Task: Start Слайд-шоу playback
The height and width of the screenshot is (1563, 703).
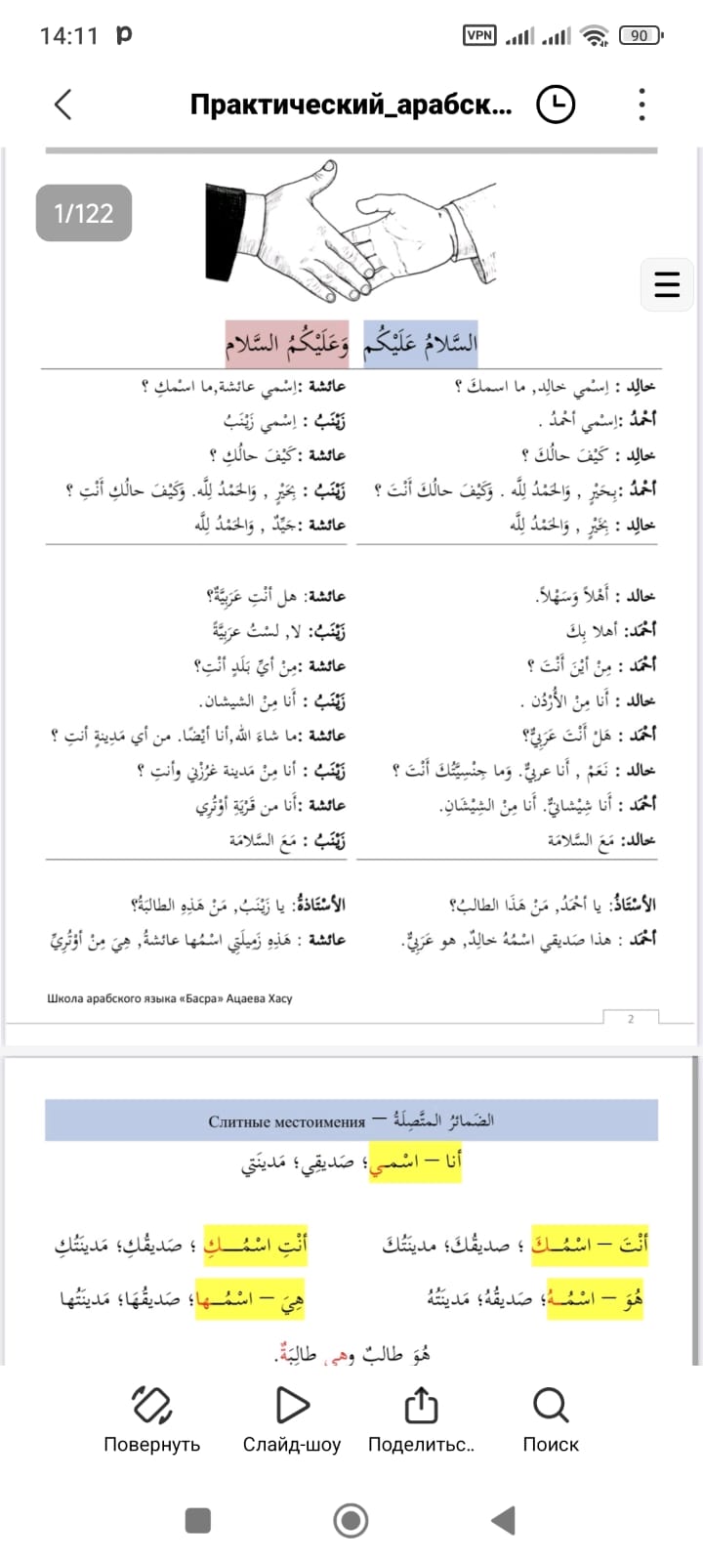Action: (x=292, y=1405)
